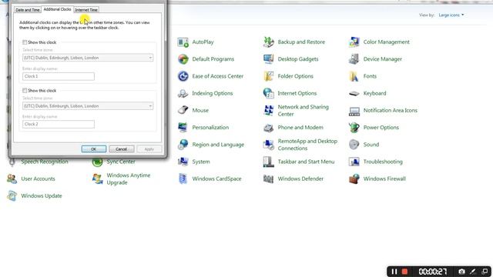The width and height of the screenshot is (493, 277).
Task: Switch to the Internet Time tab
Action: pos(86,10)
